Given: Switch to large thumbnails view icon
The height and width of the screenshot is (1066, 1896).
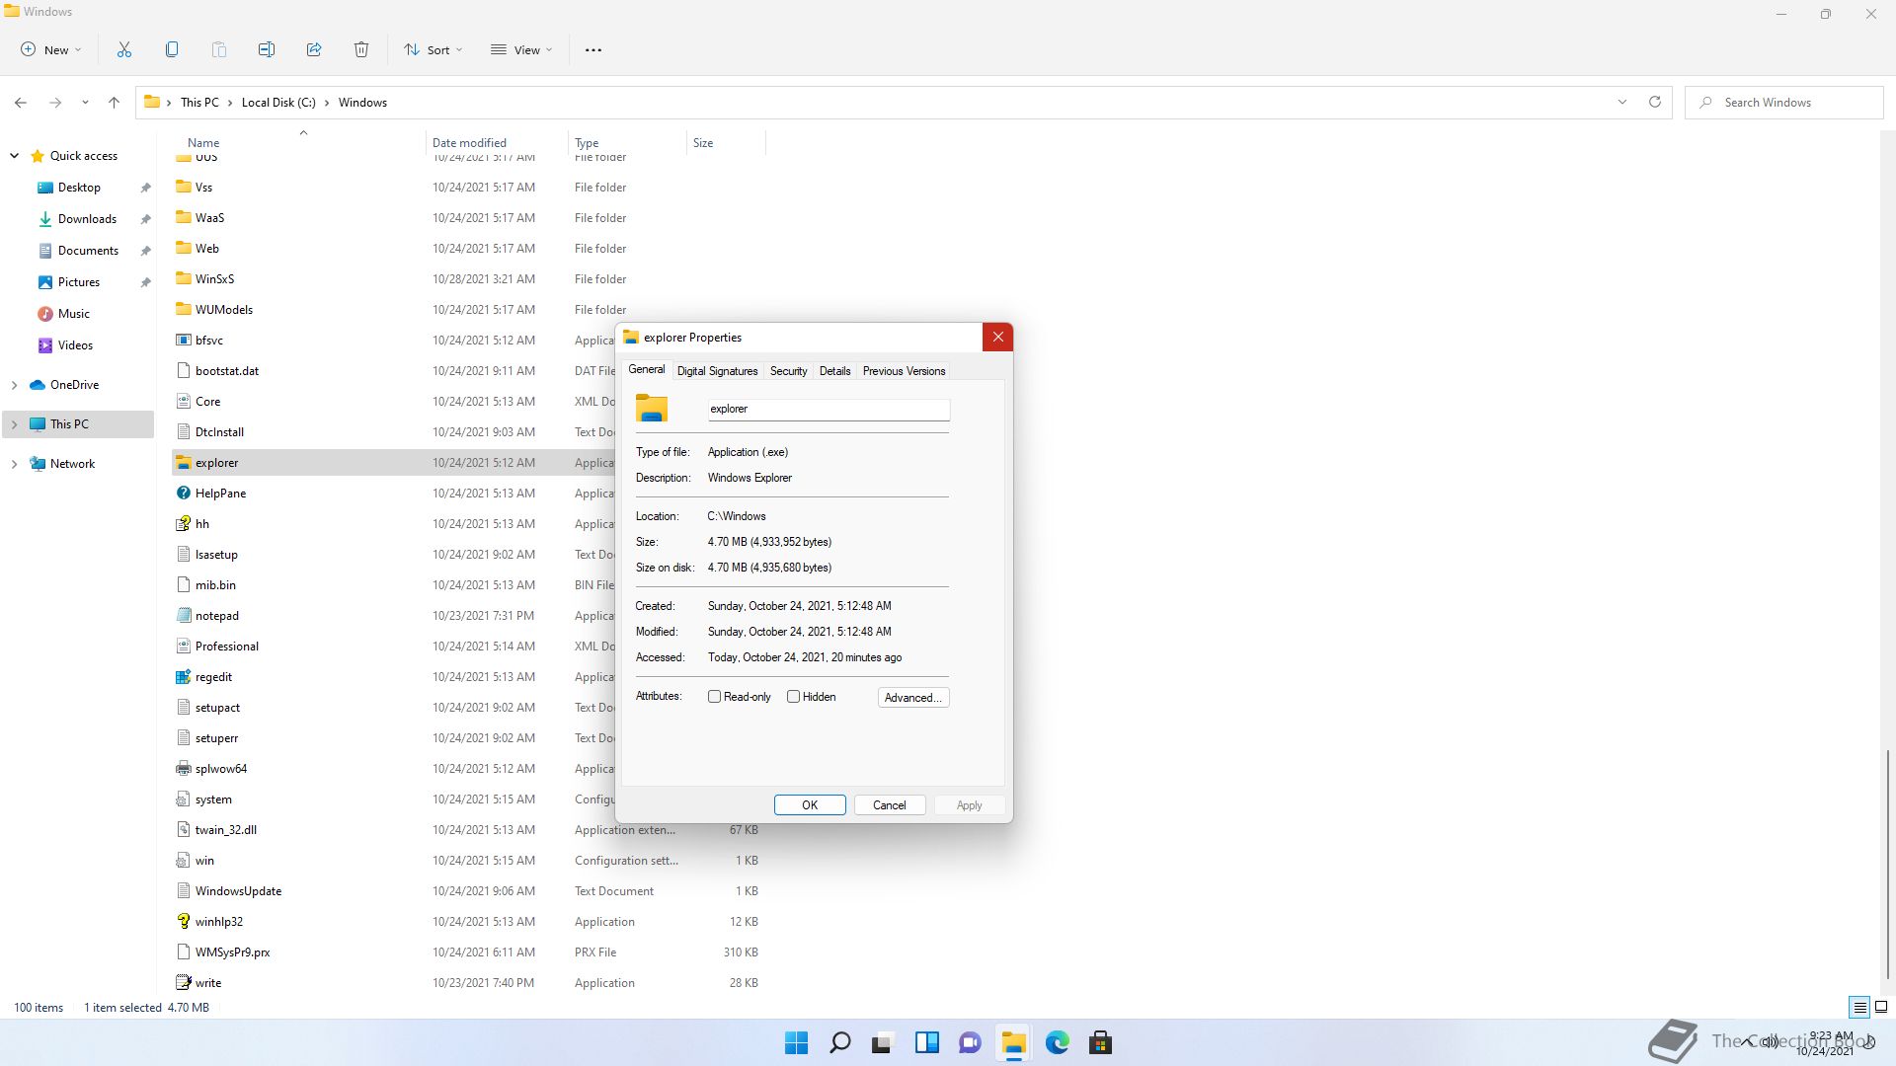Looking at the screenshot, I should 1881,1008.
